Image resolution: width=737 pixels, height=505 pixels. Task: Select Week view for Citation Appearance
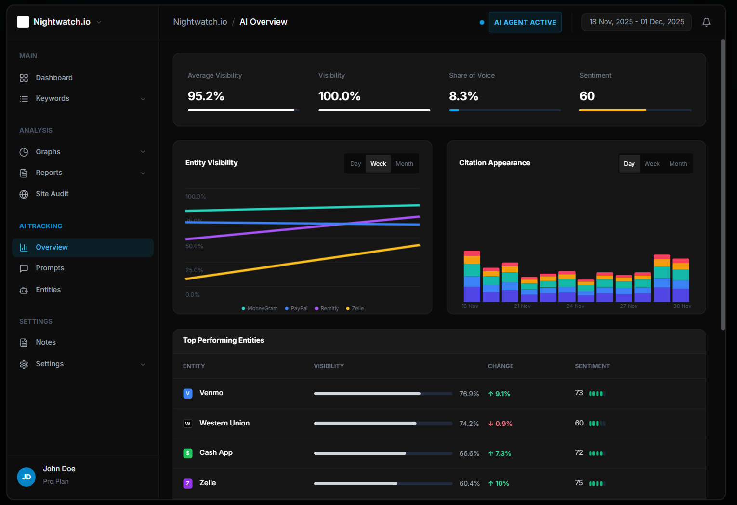tap(652, 163)
